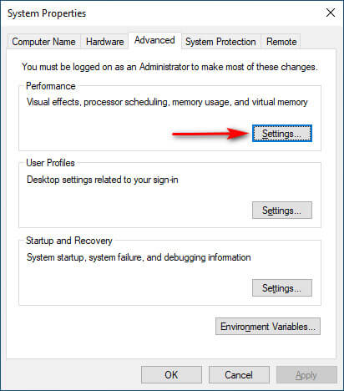Open Performance Settings button

click(x=282, y=134)
